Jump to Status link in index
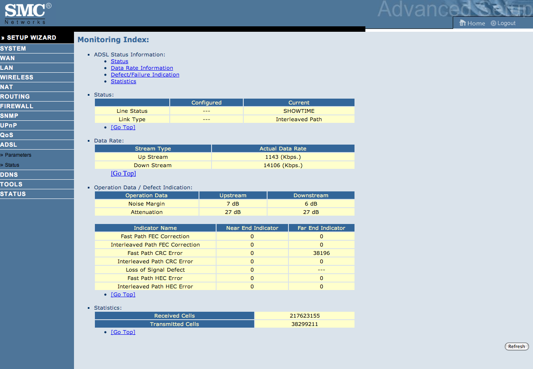The height and width of the screenshot is (369, 533). (120, 61)
